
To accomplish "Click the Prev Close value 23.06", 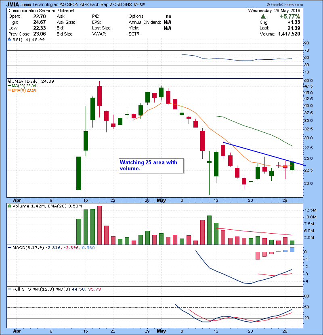I will (39, 34).
